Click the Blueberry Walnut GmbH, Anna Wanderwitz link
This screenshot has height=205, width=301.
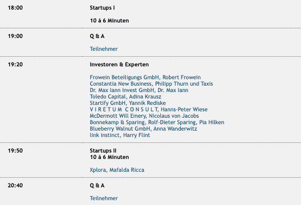(x=143, y=129)
